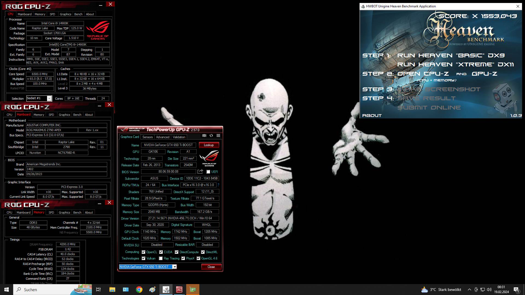Open the volume tray icon

(489, 290)
